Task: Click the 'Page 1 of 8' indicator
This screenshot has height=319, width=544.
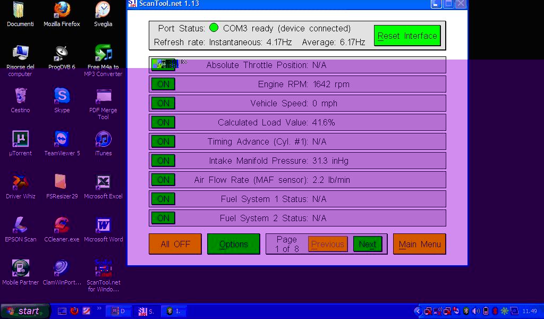Action: 286,244
